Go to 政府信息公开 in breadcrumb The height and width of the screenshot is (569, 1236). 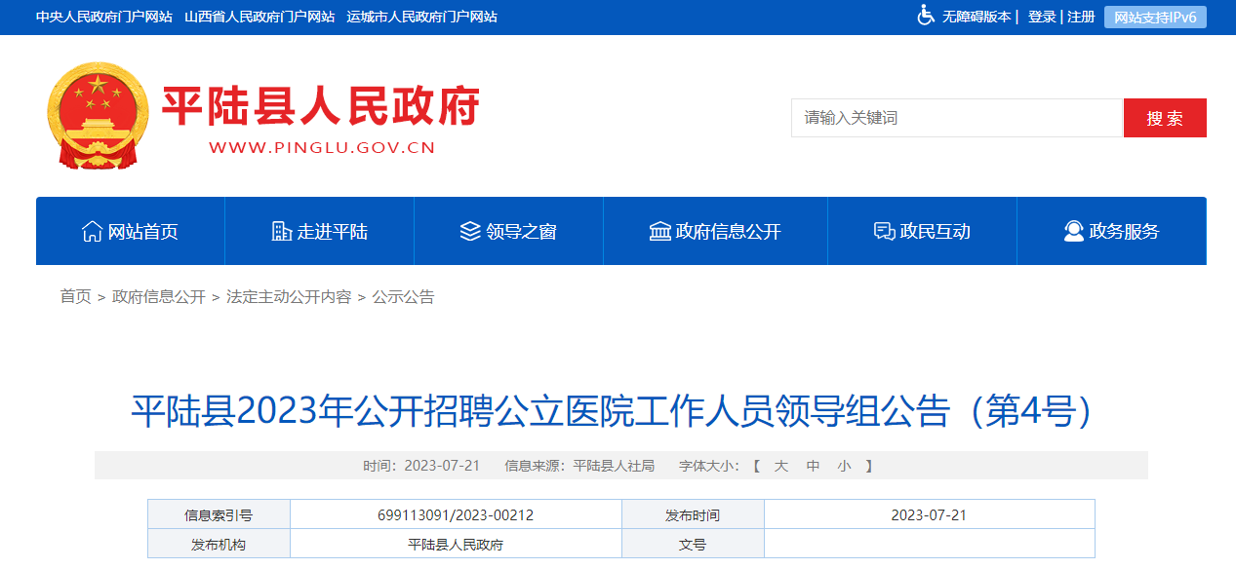[x=159, y=297]
